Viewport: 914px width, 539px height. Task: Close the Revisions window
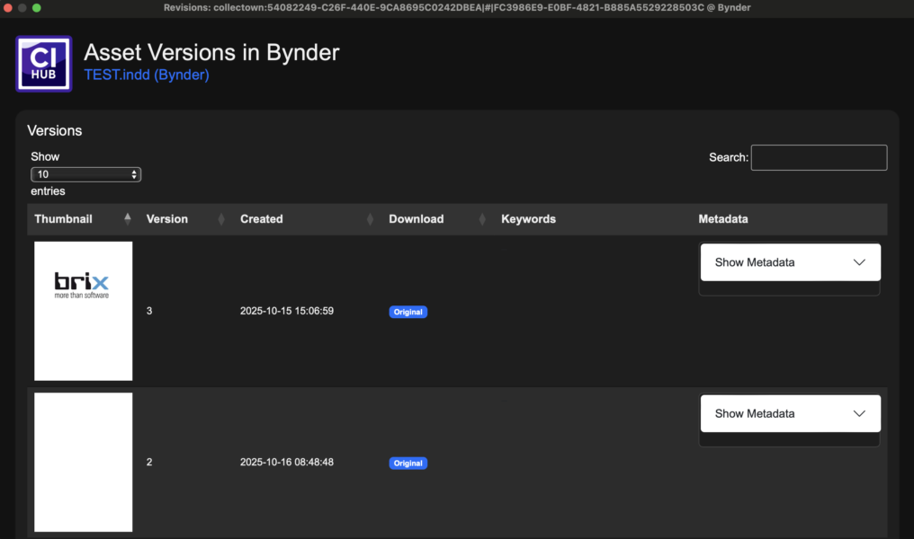[7, 7]
